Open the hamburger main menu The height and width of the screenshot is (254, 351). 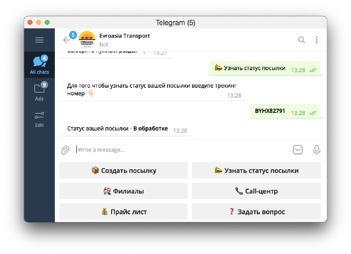[x=39, y=40]
